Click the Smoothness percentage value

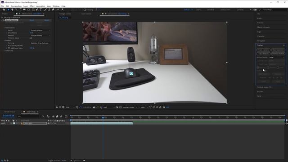pos(31,33)
